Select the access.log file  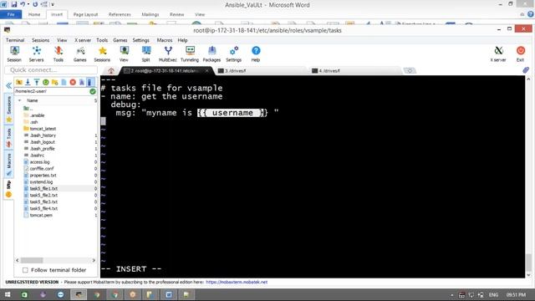tap(39, 162)
